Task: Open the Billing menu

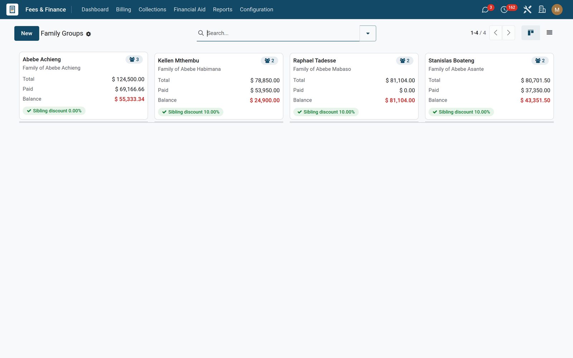Action: pyautogui.click(x=124, y=10)
